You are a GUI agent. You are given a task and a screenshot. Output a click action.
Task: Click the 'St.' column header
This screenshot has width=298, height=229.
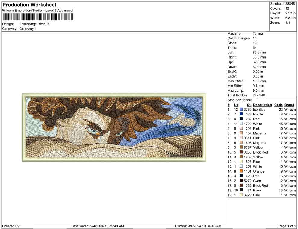point(249,105)
